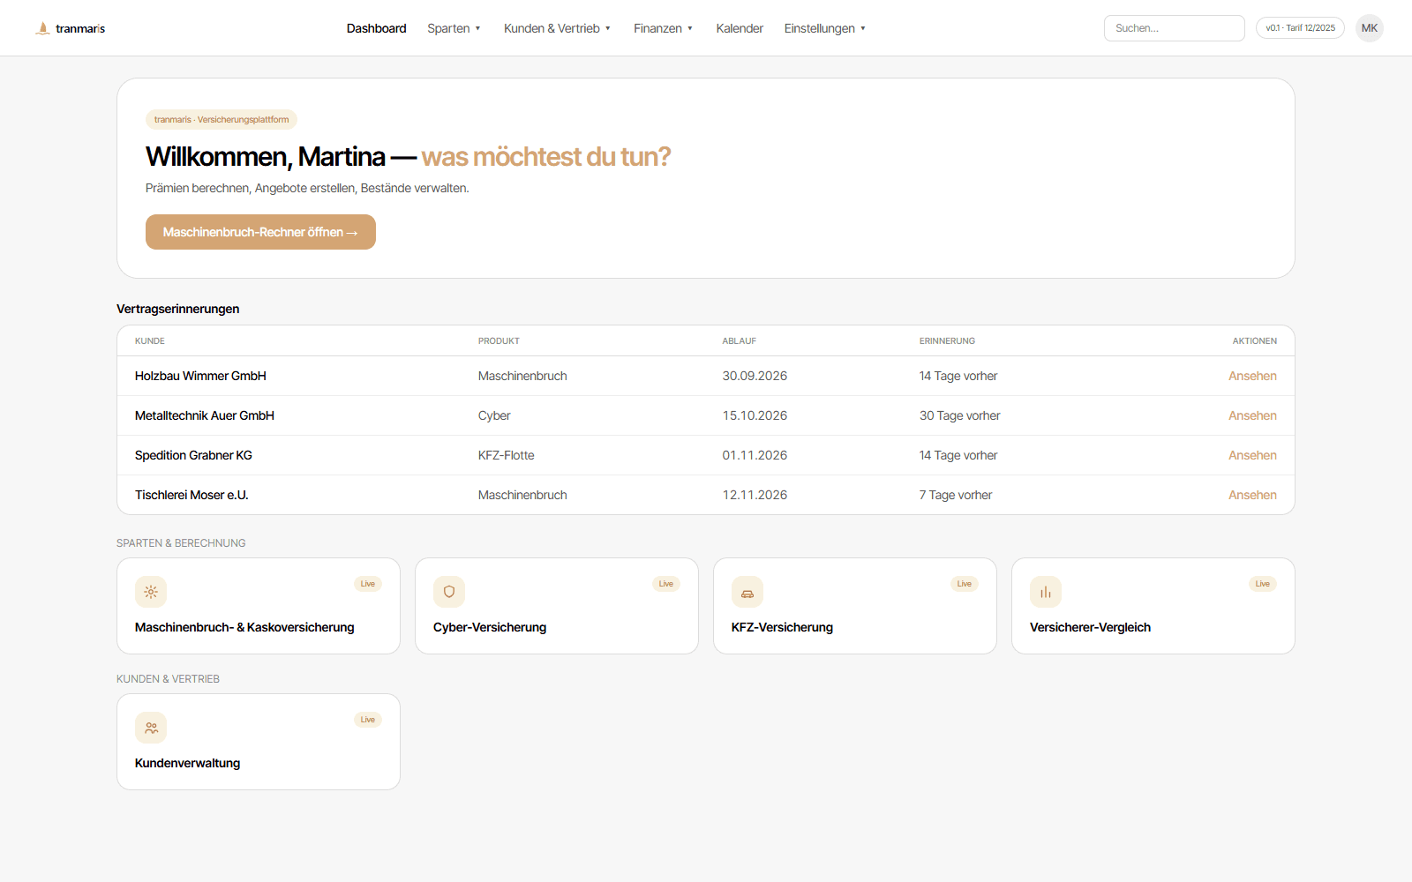Click Ansehen for Metalltechnik Auer GmbH
This screenshot has width=1412, height=882.
(1252, 415)
